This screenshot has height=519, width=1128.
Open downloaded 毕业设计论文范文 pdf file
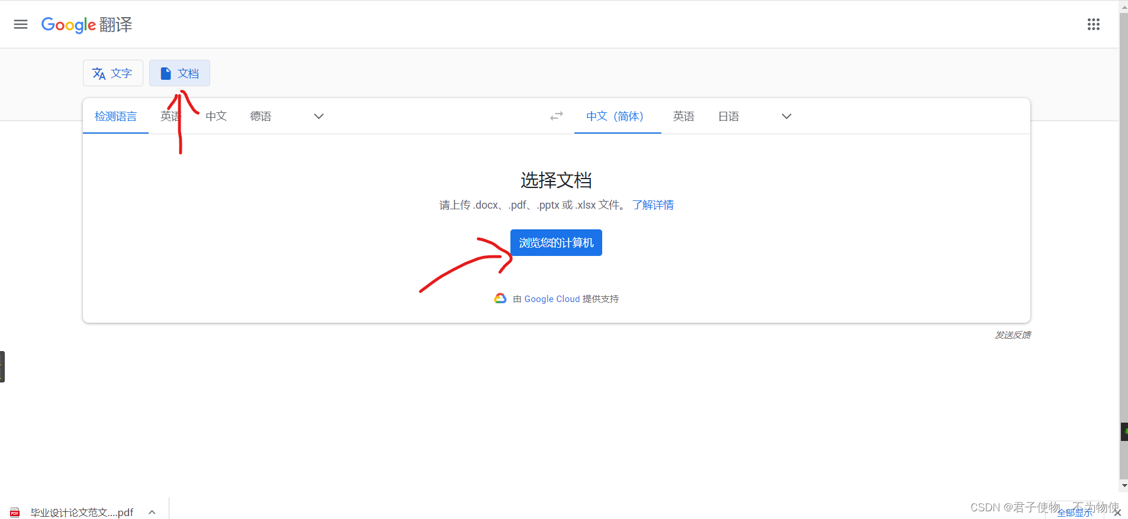[82, 512]
